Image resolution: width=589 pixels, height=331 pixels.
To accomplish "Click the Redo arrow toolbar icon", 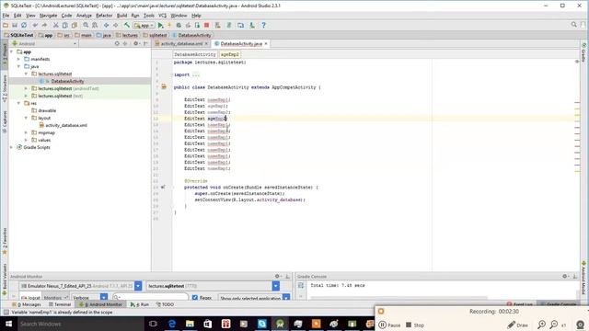I will click(44, 25).
